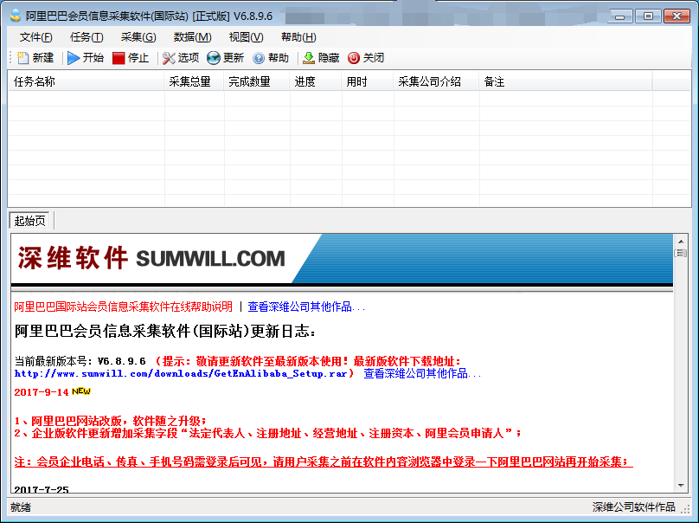
Task: Click the 采集总量 column header
Action: [195, 81]
